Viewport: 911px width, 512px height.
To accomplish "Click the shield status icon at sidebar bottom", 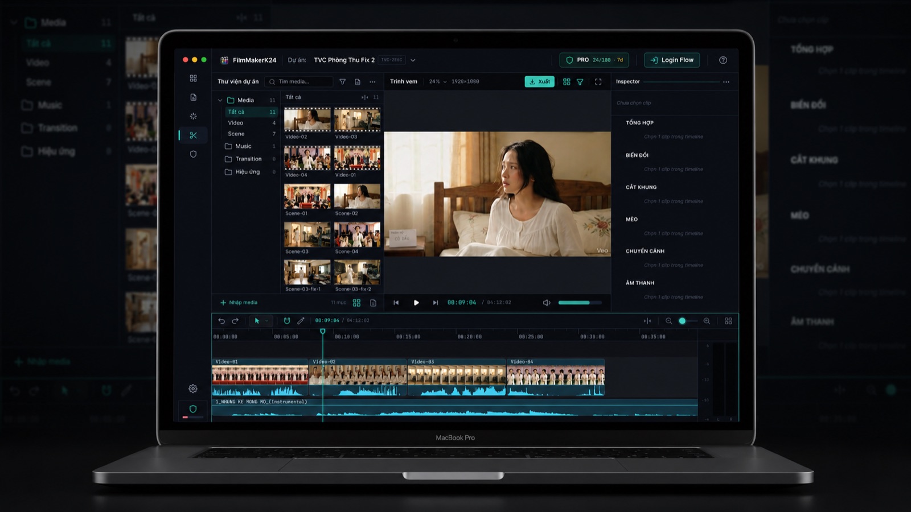I will click(x=193, y=409).
